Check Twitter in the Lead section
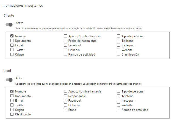 pos(12,105)
